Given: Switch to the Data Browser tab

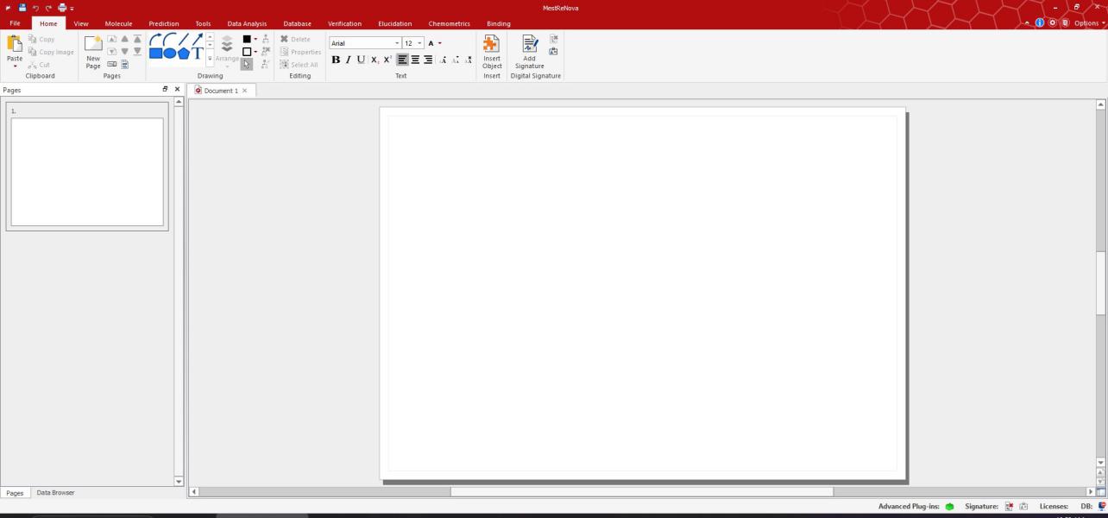Looking at the screenshot, I should [55, 493].
